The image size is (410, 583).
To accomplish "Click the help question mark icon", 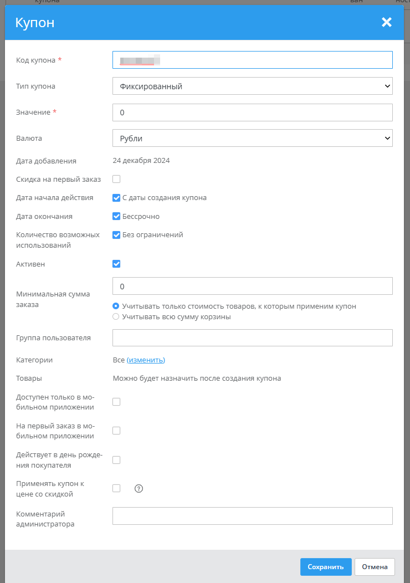I will (x=139, y=488).
